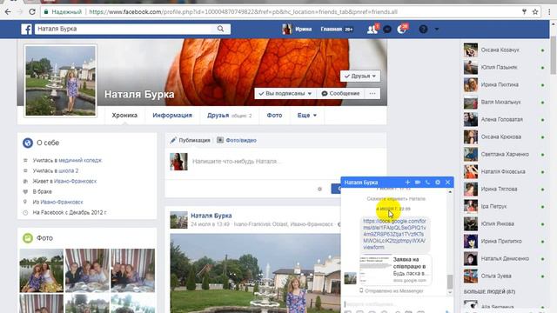Open chat with Алена Головатая

click(x=504, y=120)
